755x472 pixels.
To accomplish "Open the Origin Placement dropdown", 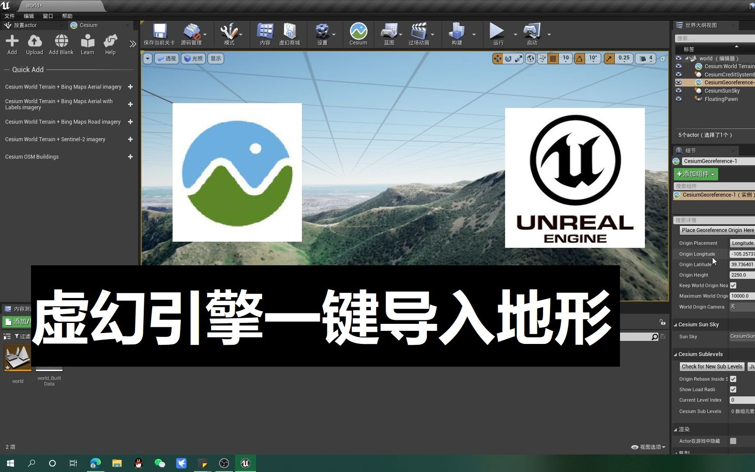I will [742, 243].
